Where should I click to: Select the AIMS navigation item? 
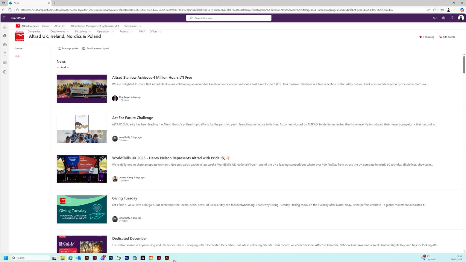[x=142, y=31]
